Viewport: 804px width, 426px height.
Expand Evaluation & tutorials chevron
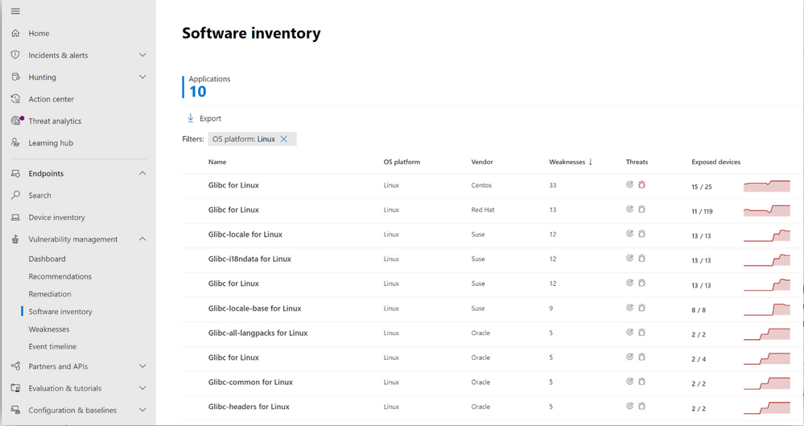(142, 388)
